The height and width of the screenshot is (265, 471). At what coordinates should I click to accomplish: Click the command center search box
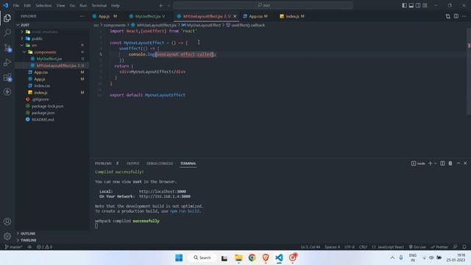(263, 5)
